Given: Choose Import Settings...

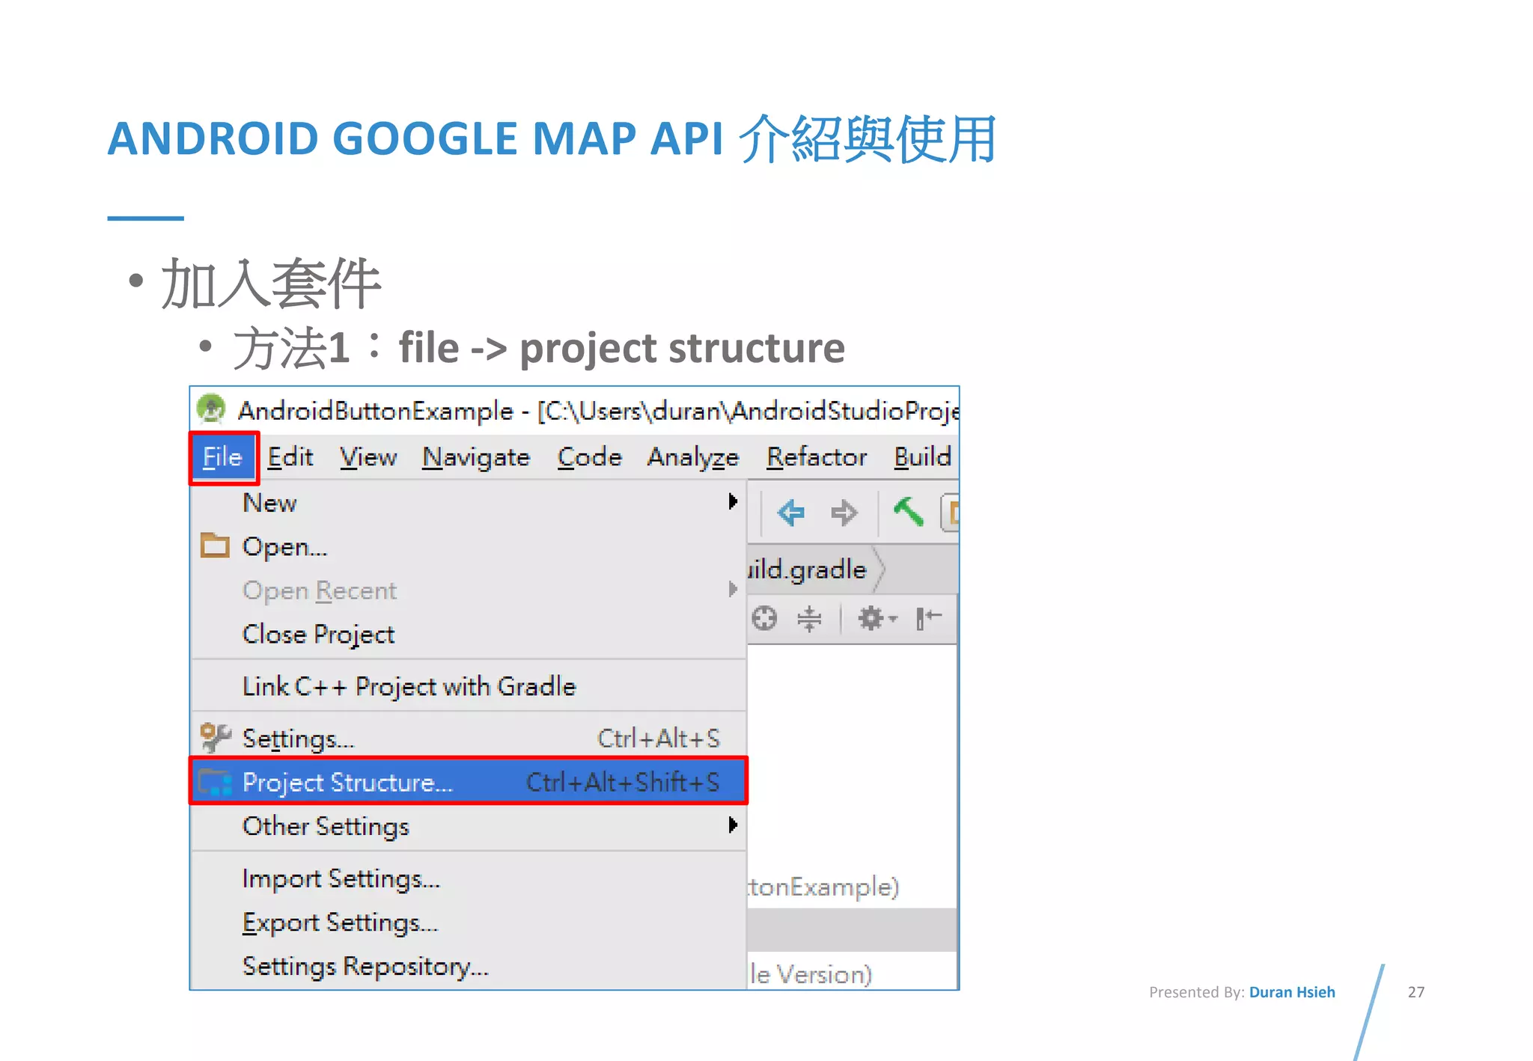Looking at the screenshot, I should [469, 878].
